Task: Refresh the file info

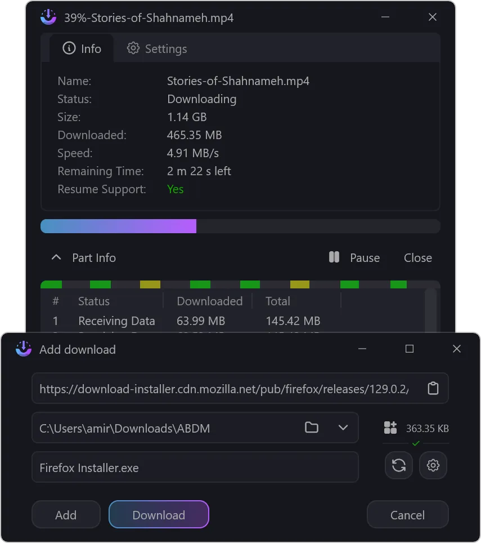Action: 399,465
